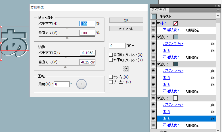Collapse the dark 塗り disclosure triangle
The height and width of the screenshot is (132, 222).
tap(158, 64)
